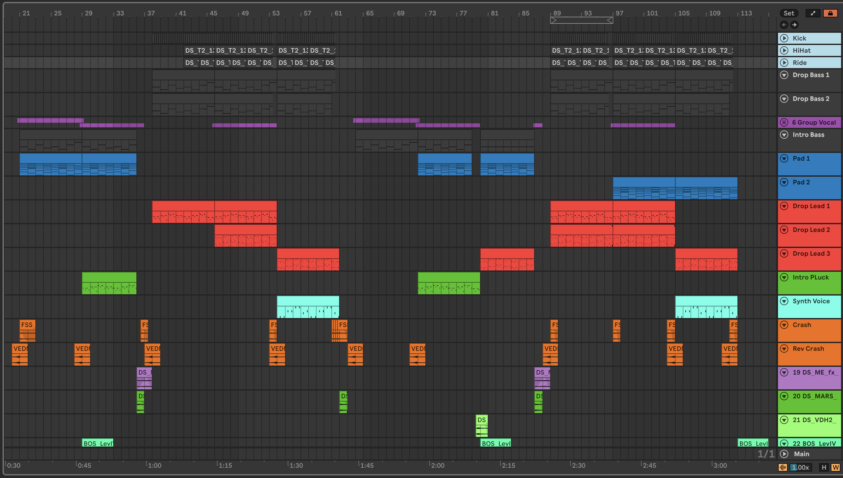
Task: Toggle the automation lock button
Action: tap(830, 13)
